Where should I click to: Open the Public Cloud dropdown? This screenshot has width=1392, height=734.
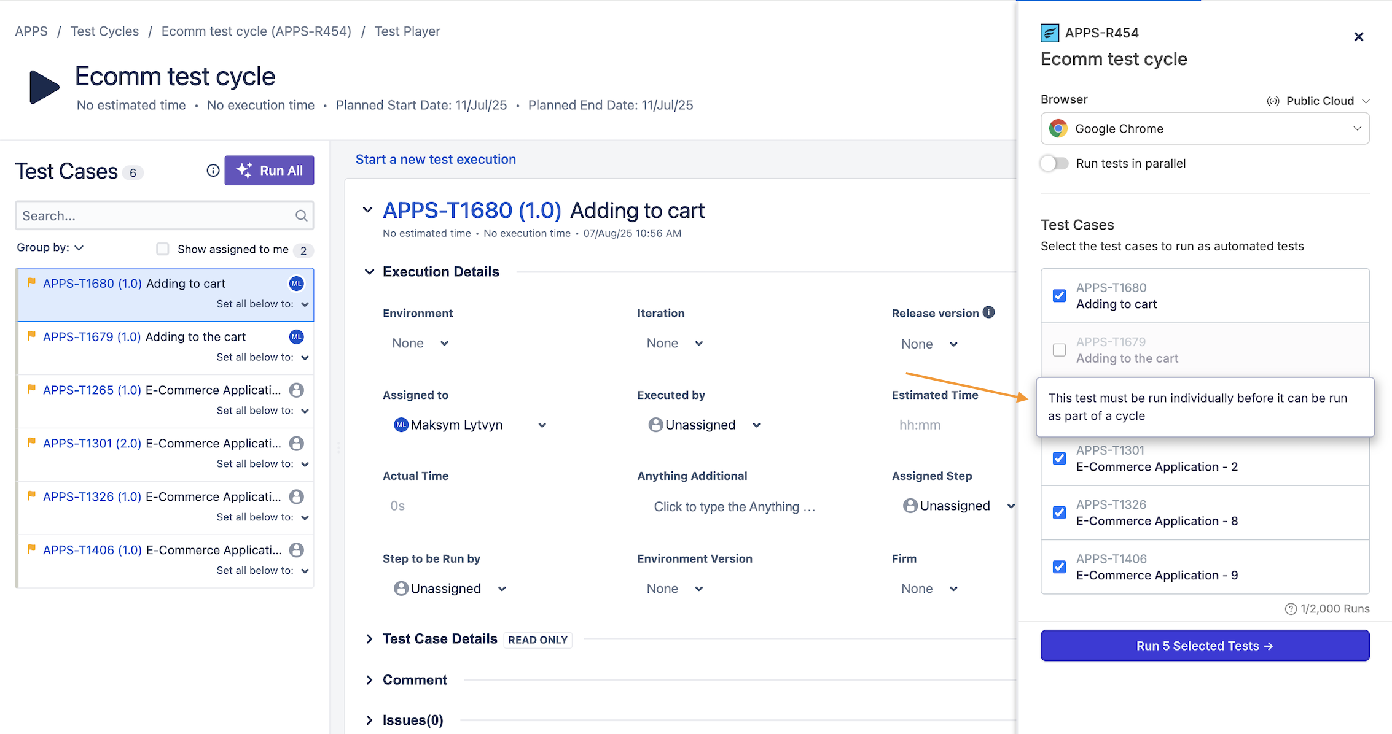click(x=1319, y=101)
